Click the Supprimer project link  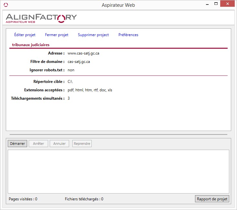point(93,35)
